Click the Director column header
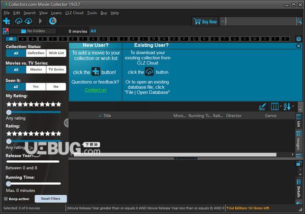 click(x=234, y=116)
